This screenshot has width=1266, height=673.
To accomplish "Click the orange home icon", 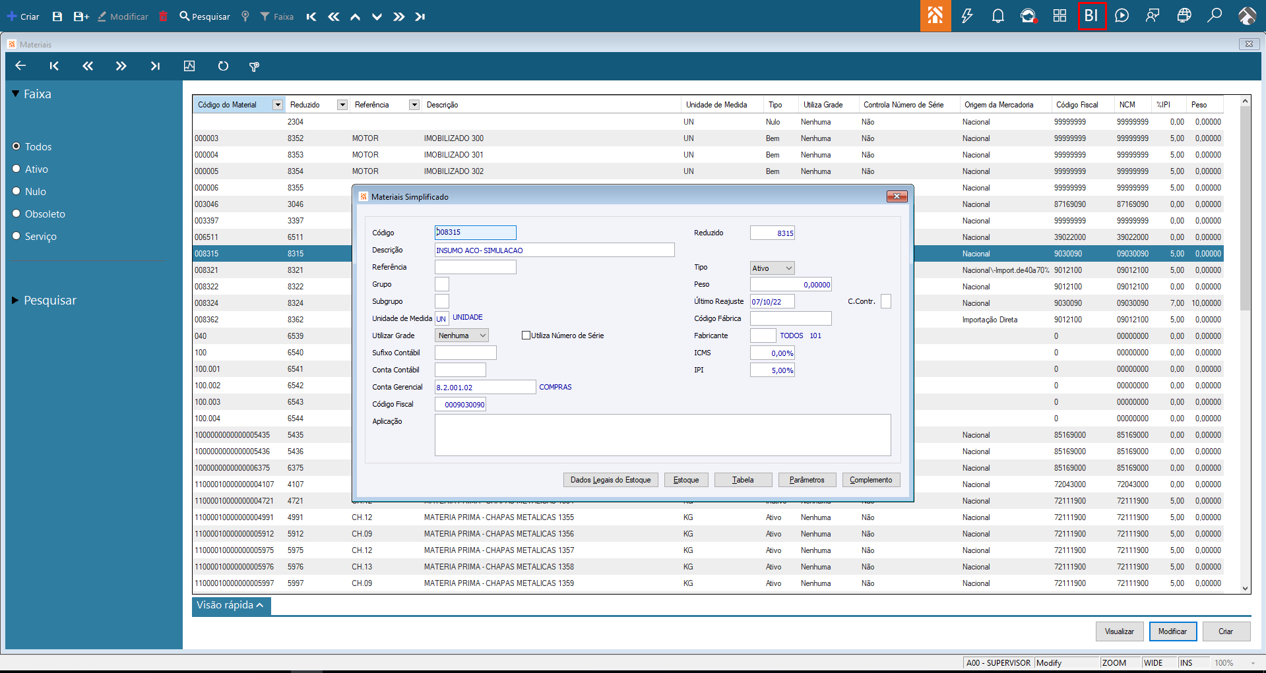I will 935,16.
